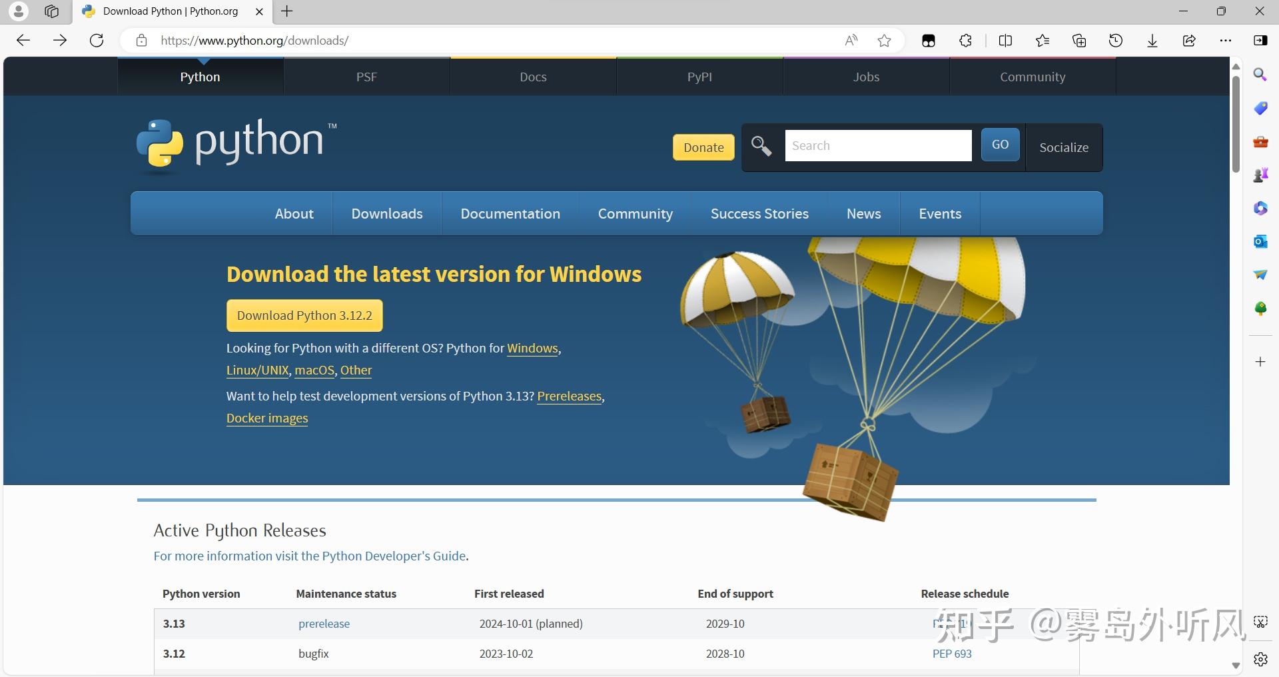Image resolution: width=1279 pixels, height=677 pixels.
Task: Open the Prereleases link
Action: click(569, 396)
